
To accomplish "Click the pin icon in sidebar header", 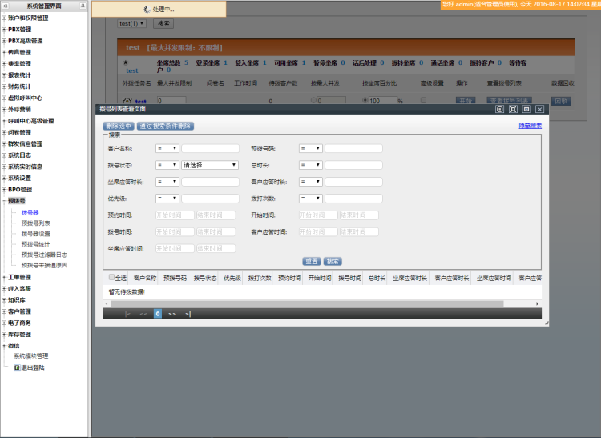I will click(x=84, y=6).
